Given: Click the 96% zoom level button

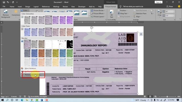Looking at the screenshot, I should (179, 96).
